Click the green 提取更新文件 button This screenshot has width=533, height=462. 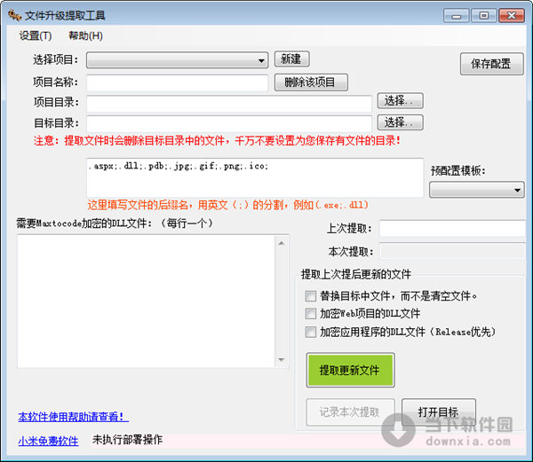click(350, 370)
